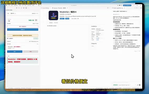Click the yellow warning notice banner
This screenshot has height=94, width=149.
coord(23,36)
